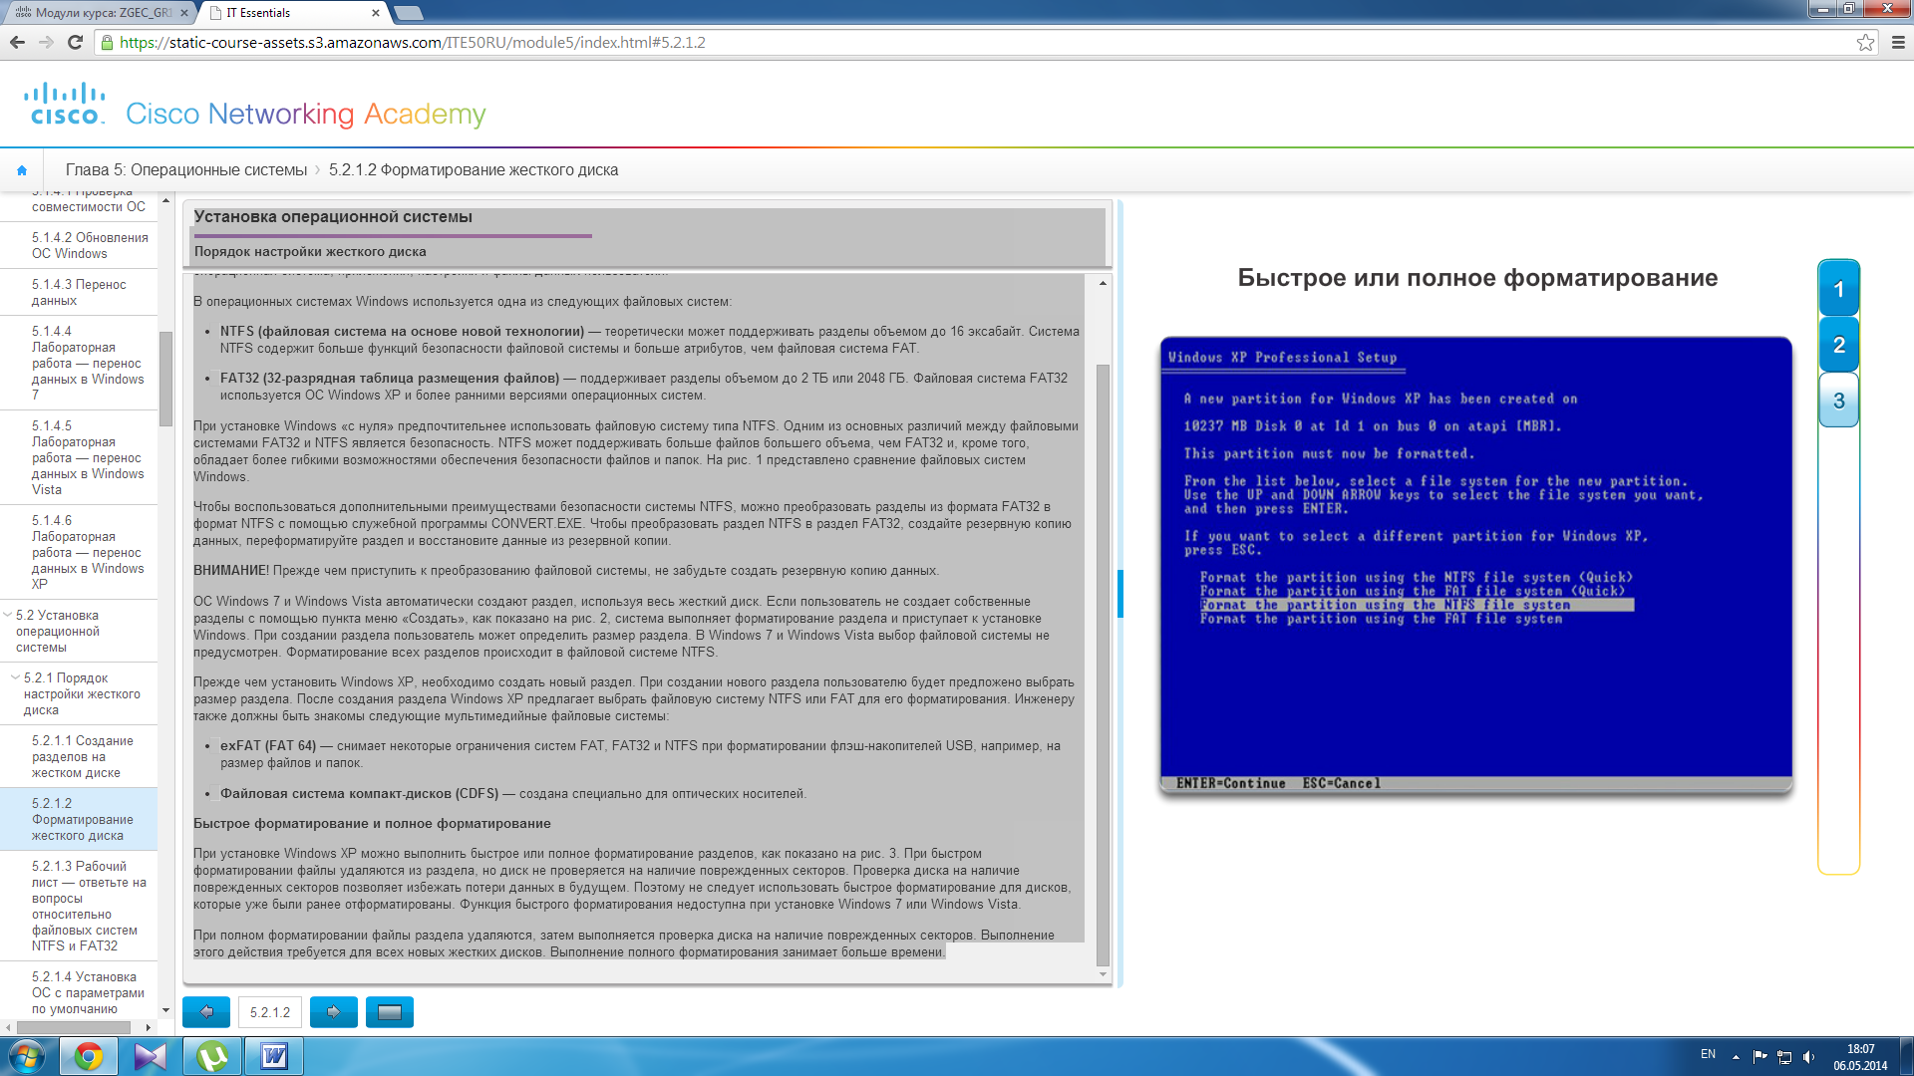Open 5.1.4.3 Перенос данных section
Screen dimensions: 1914x1076
pyautogui.click(x=79, y=292)
